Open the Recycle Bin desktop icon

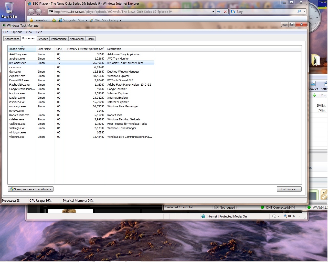pyautogui.click(x=9, y=10)
